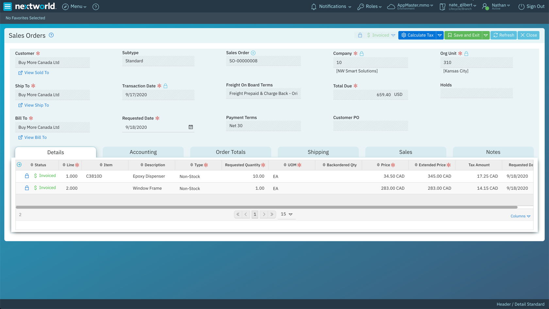549x309 pixels.
Task: Click the Refresh button
Action: coord(504,35)
